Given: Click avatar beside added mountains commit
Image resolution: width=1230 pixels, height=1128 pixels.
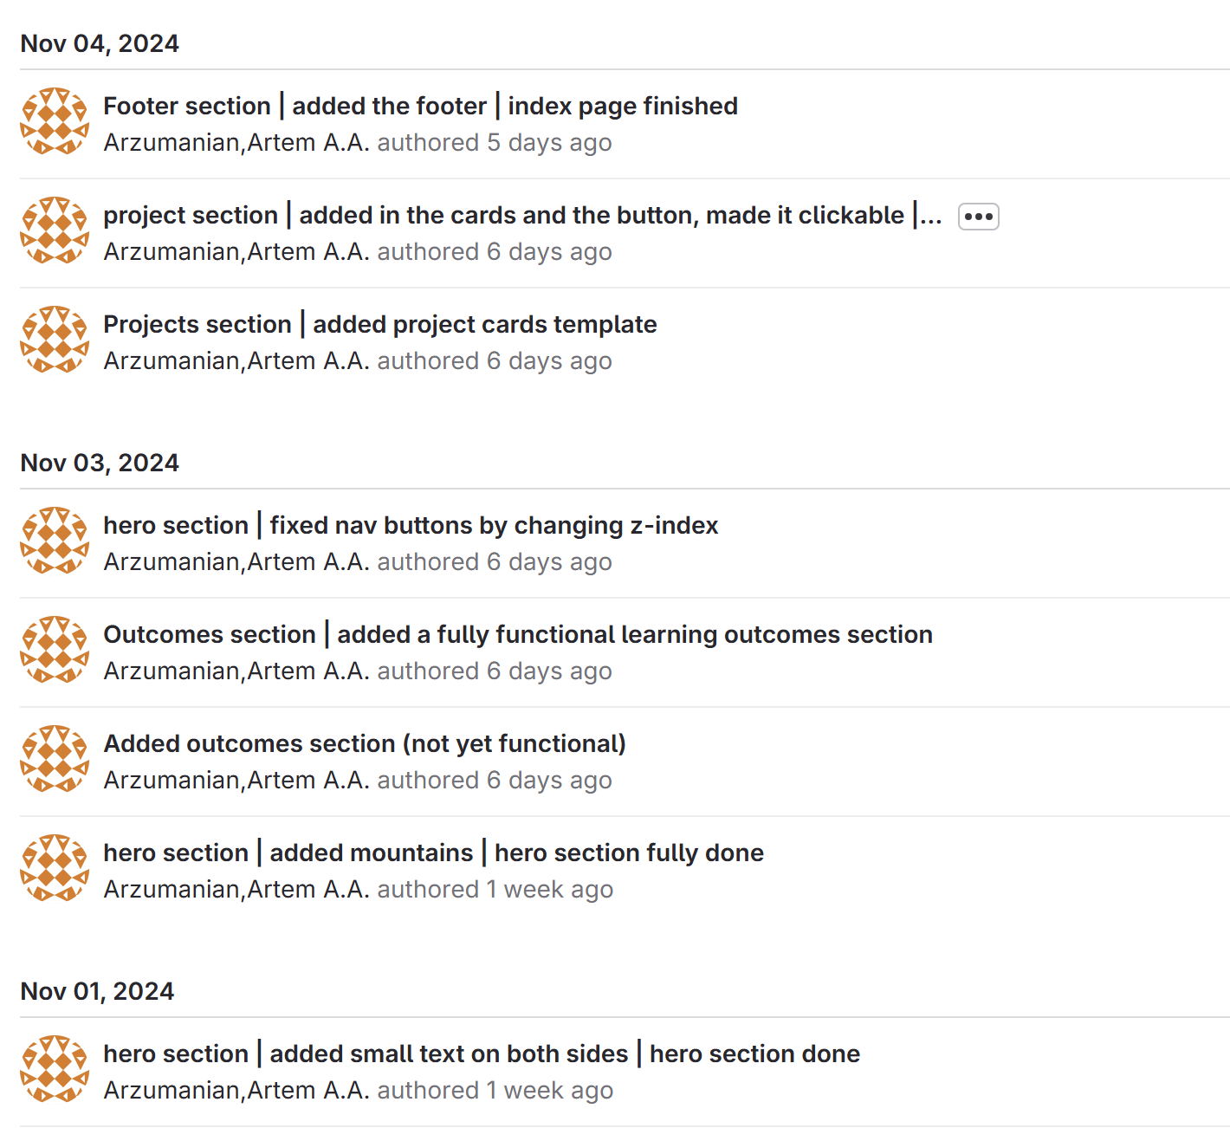Looking at the screenshot, I should point(55,868).
